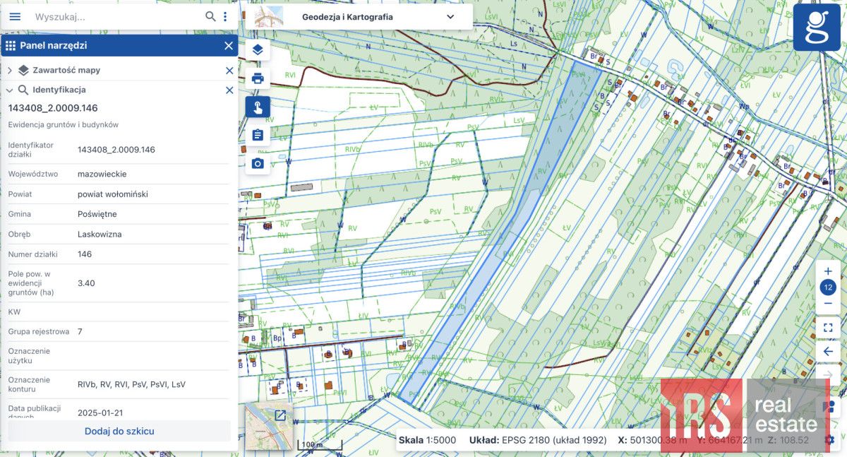The width and height of the screenshot is (847, 457).
Task: Click the Dodaj do szkicu button
Action: [119, 431]
